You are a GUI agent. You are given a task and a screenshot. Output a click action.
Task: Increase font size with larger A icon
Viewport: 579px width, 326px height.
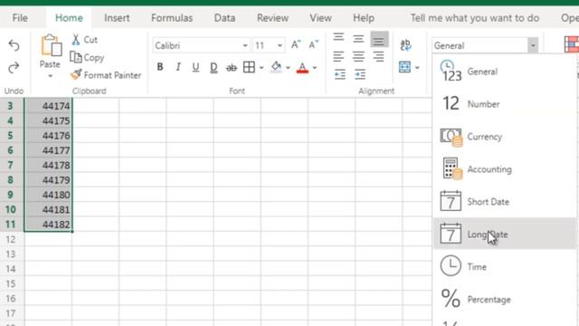tap(296, 45)
